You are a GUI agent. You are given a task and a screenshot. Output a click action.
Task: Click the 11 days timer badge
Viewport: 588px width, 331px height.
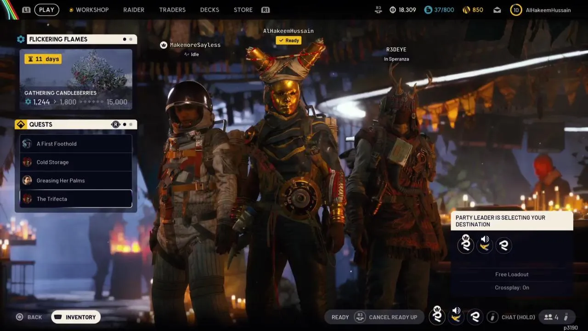(43, 59)
